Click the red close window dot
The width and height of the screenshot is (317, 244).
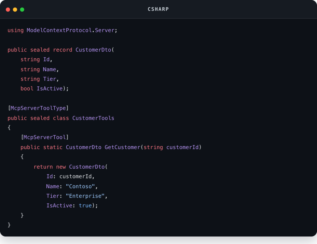tap(8, 9)
